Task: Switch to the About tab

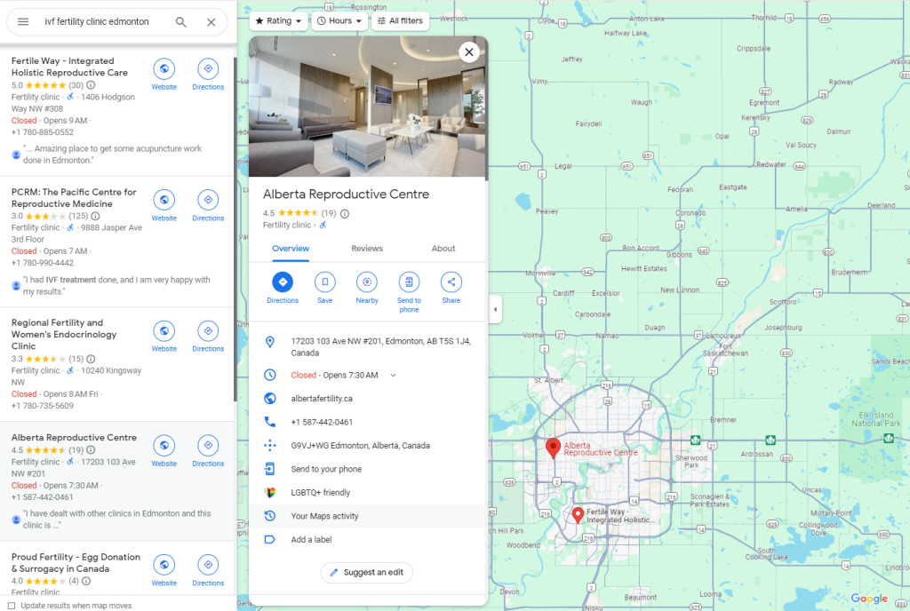Action: pos(443,249)
